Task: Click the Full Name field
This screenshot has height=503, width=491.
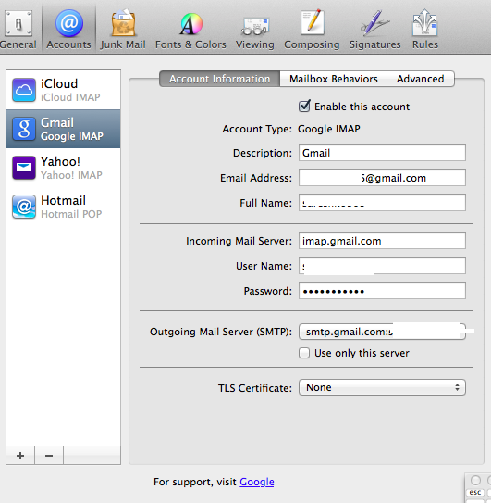Action: click(x=382, y=203)
